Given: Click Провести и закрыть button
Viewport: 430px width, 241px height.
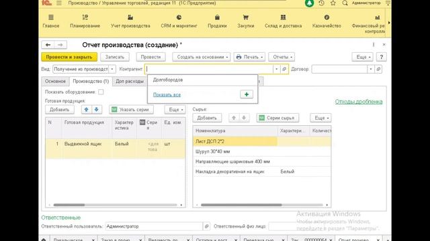Looking at the screenshot, I should 69,57.
